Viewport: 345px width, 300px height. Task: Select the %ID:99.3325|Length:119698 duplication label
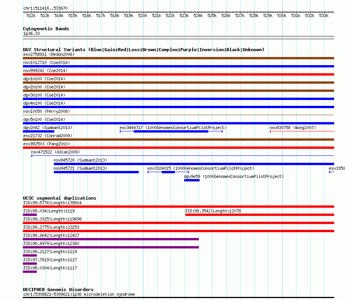tap(52, 219)
